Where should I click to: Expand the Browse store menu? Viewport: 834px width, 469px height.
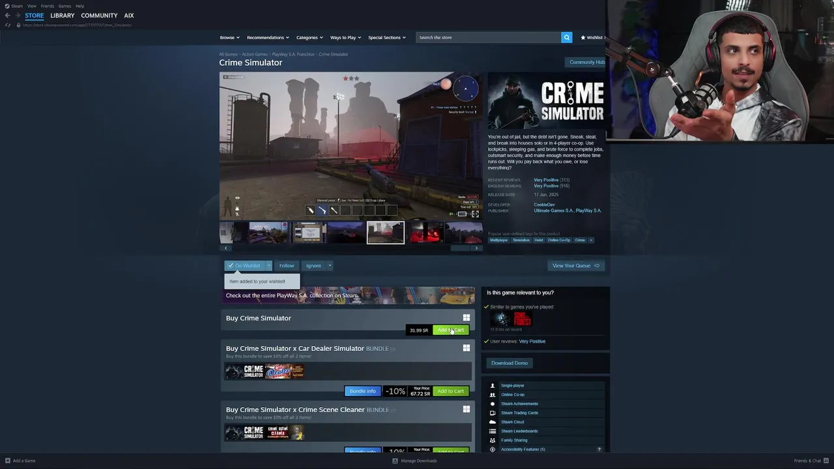[x=229, y=37]
